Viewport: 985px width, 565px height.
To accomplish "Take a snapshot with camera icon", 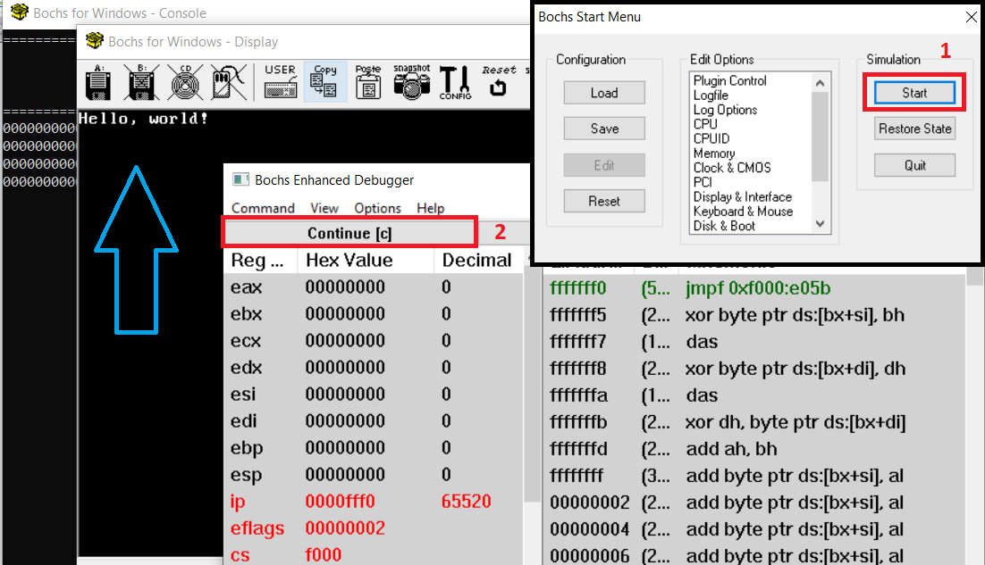I will tap(411, 82).
